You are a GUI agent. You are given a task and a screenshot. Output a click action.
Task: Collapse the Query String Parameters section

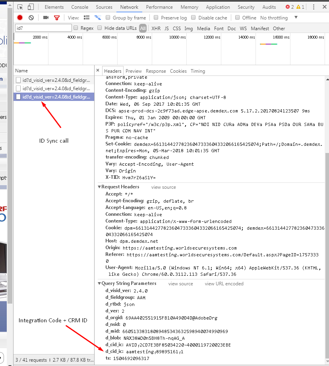tap(99, 283)
